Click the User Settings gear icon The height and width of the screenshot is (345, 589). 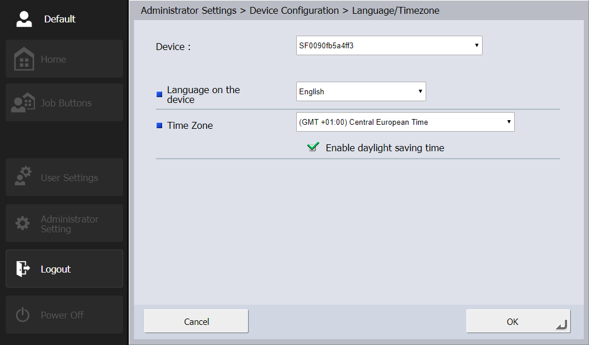23,177
